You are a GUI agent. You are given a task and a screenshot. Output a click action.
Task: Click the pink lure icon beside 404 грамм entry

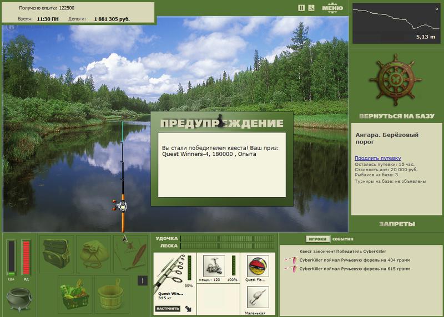coord(291,260)
